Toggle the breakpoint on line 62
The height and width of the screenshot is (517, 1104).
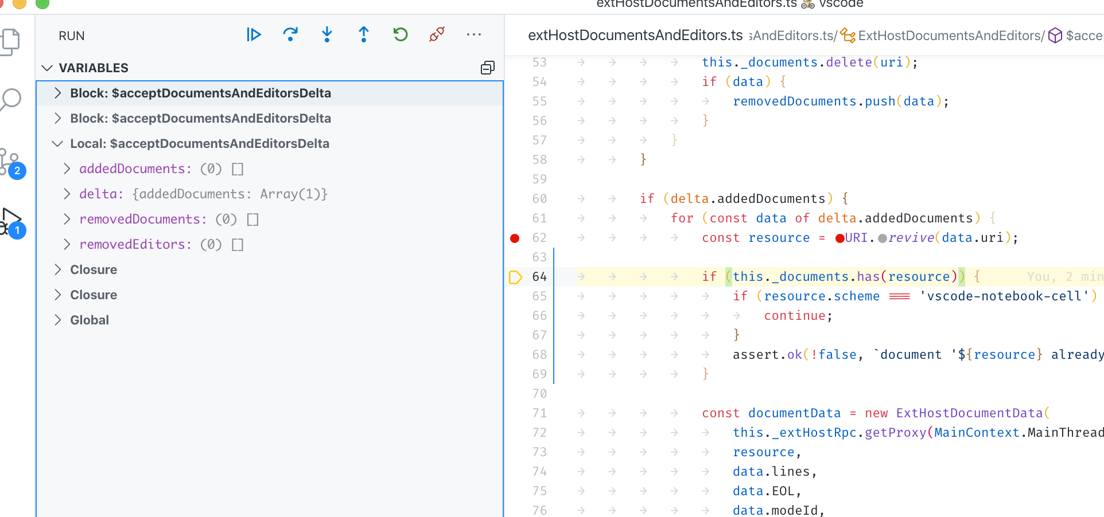(x=515, y=238)
